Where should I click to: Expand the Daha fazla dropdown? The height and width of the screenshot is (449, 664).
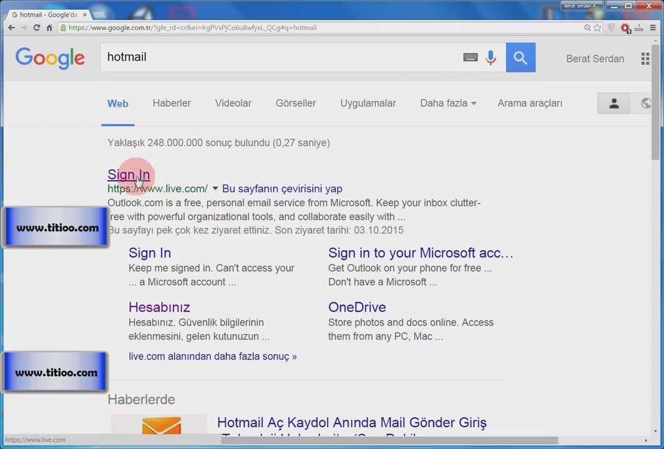pos(448,104)
